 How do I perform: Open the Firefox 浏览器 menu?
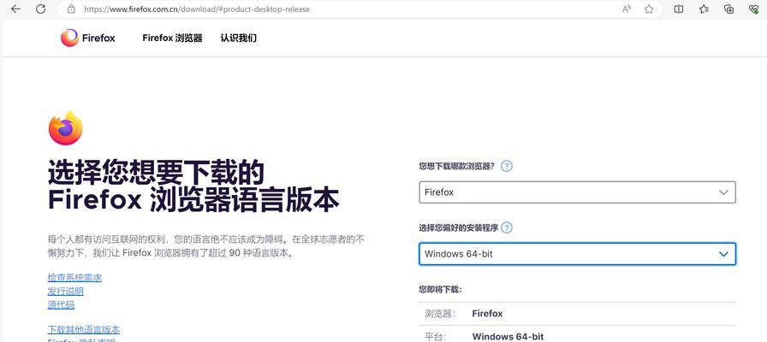point(172,38)
